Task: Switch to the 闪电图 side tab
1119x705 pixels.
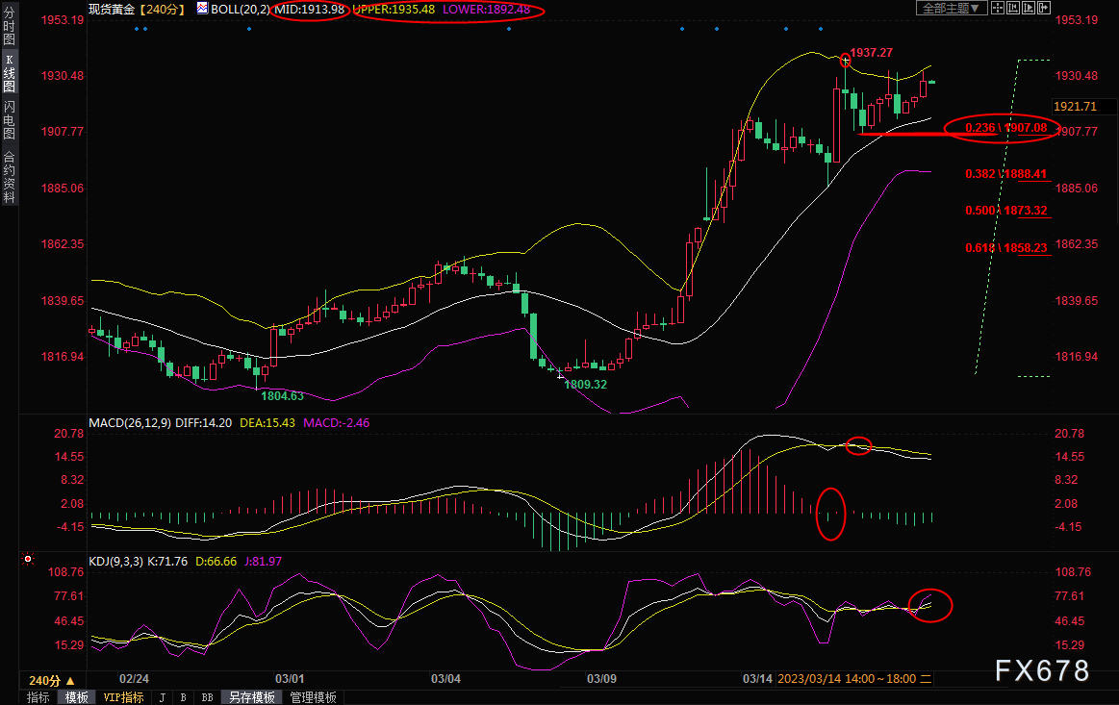Action: 9,119
